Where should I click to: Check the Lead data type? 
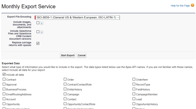click(134, 99)
